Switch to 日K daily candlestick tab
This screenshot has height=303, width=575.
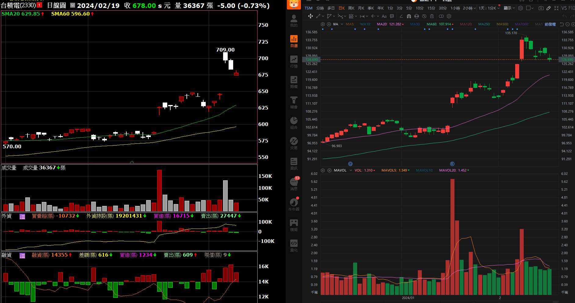point(342,8)
